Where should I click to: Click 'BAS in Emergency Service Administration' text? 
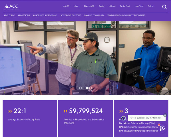pyautogui.click(x=139, y=127)
